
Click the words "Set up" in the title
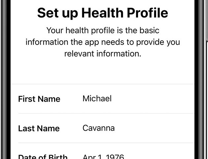(57, 13)
